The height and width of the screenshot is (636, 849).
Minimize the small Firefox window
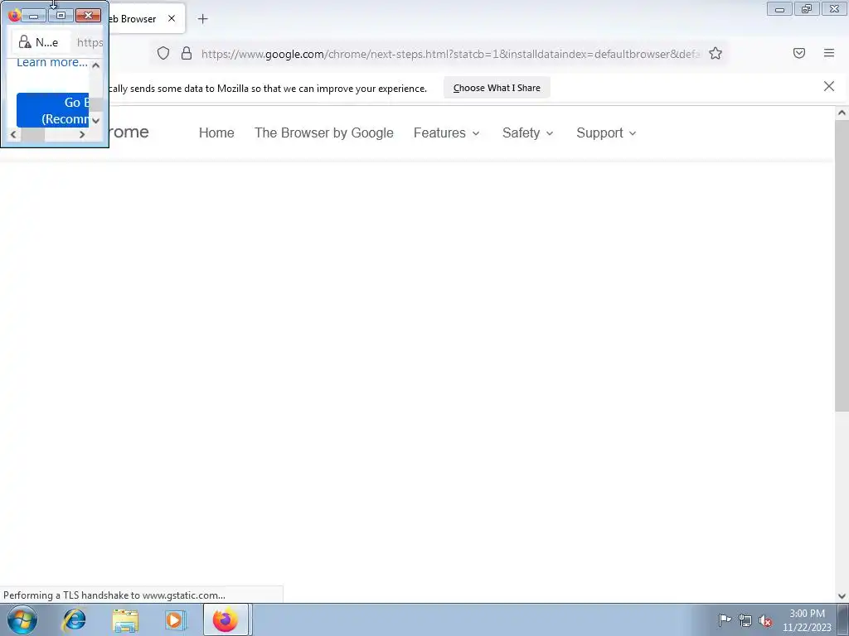coord(33,16)
